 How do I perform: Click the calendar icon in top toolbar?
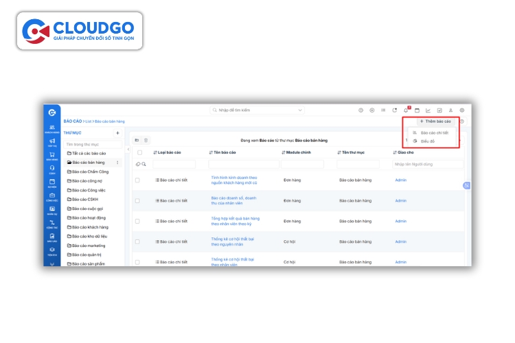[x=417, y=110]
